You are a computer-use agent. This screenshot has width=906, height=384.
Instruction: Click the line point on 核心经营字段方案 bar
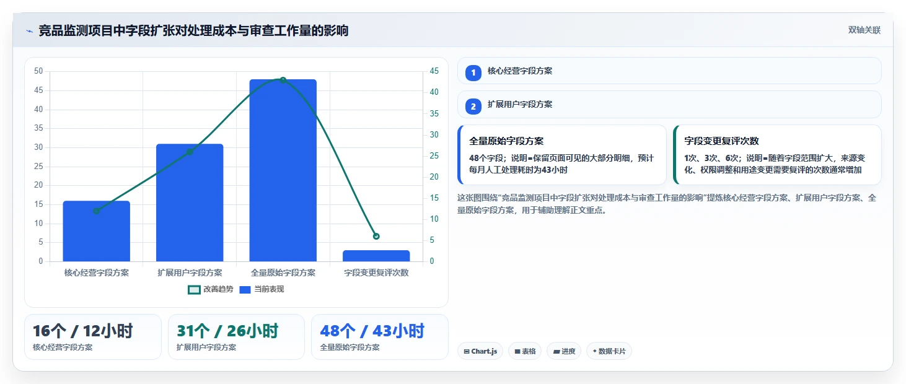[x=97, y=211]
